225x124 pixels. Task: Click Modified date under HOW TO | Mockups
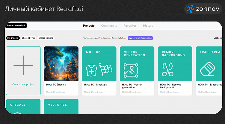93,92
